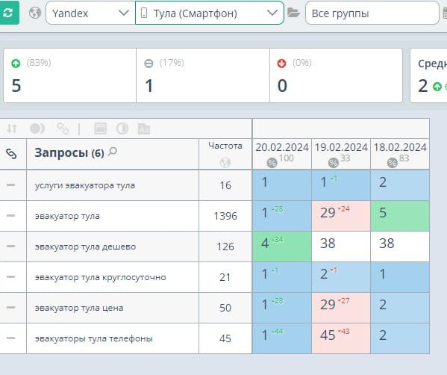
Task: Click the sort arrows toolbar icon
Action: pos(12,128)
